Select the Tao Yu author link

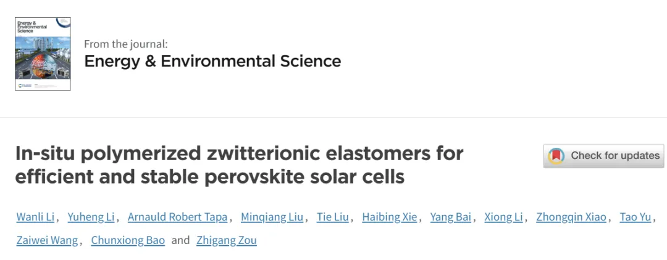[x=634, y=217]
